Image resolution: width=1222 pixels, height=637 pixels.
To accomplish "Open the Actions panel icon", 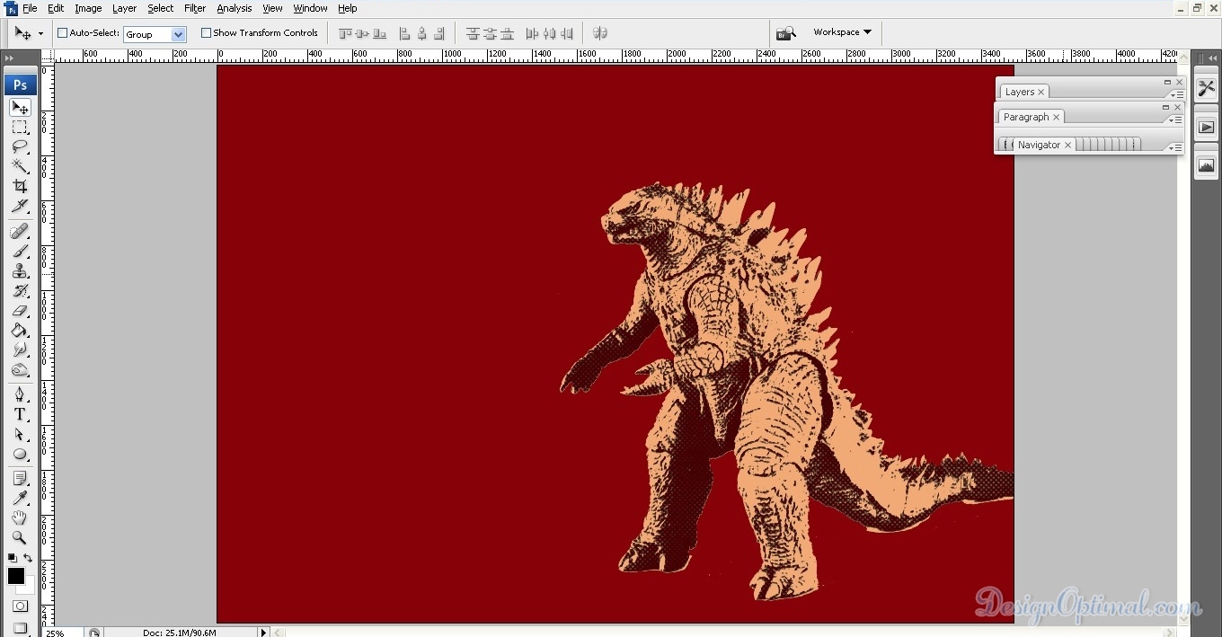I will (1206, 128).
